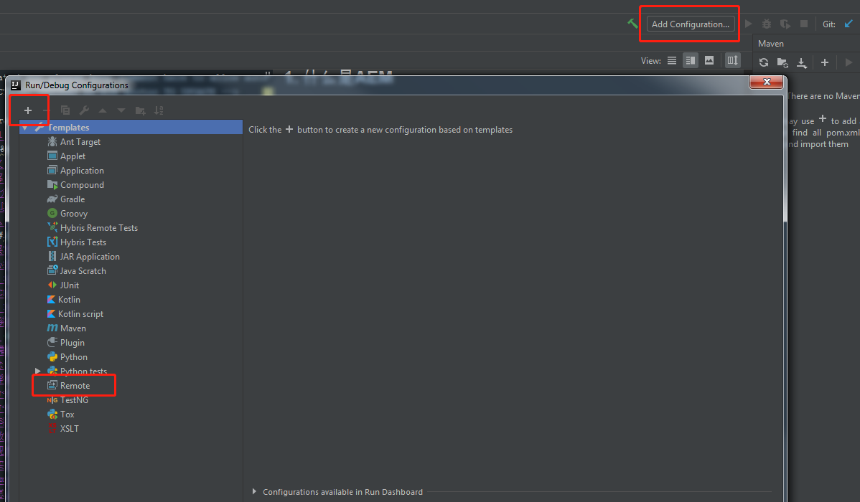Close the Run/Debug Configurations dialog

pos(767,82)
